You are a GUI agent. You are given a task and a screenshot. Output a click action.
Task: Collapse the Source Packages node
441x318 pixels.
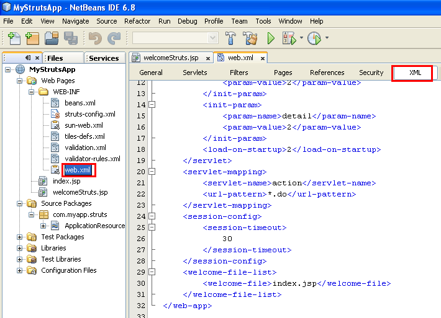coord(19,203)
